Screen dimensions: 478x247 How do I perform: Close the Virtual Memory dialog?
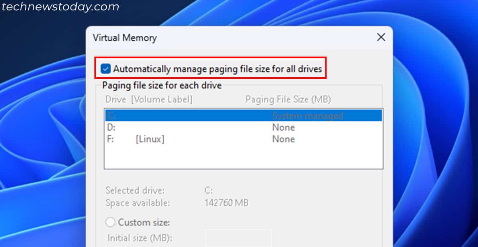(381, 37)
